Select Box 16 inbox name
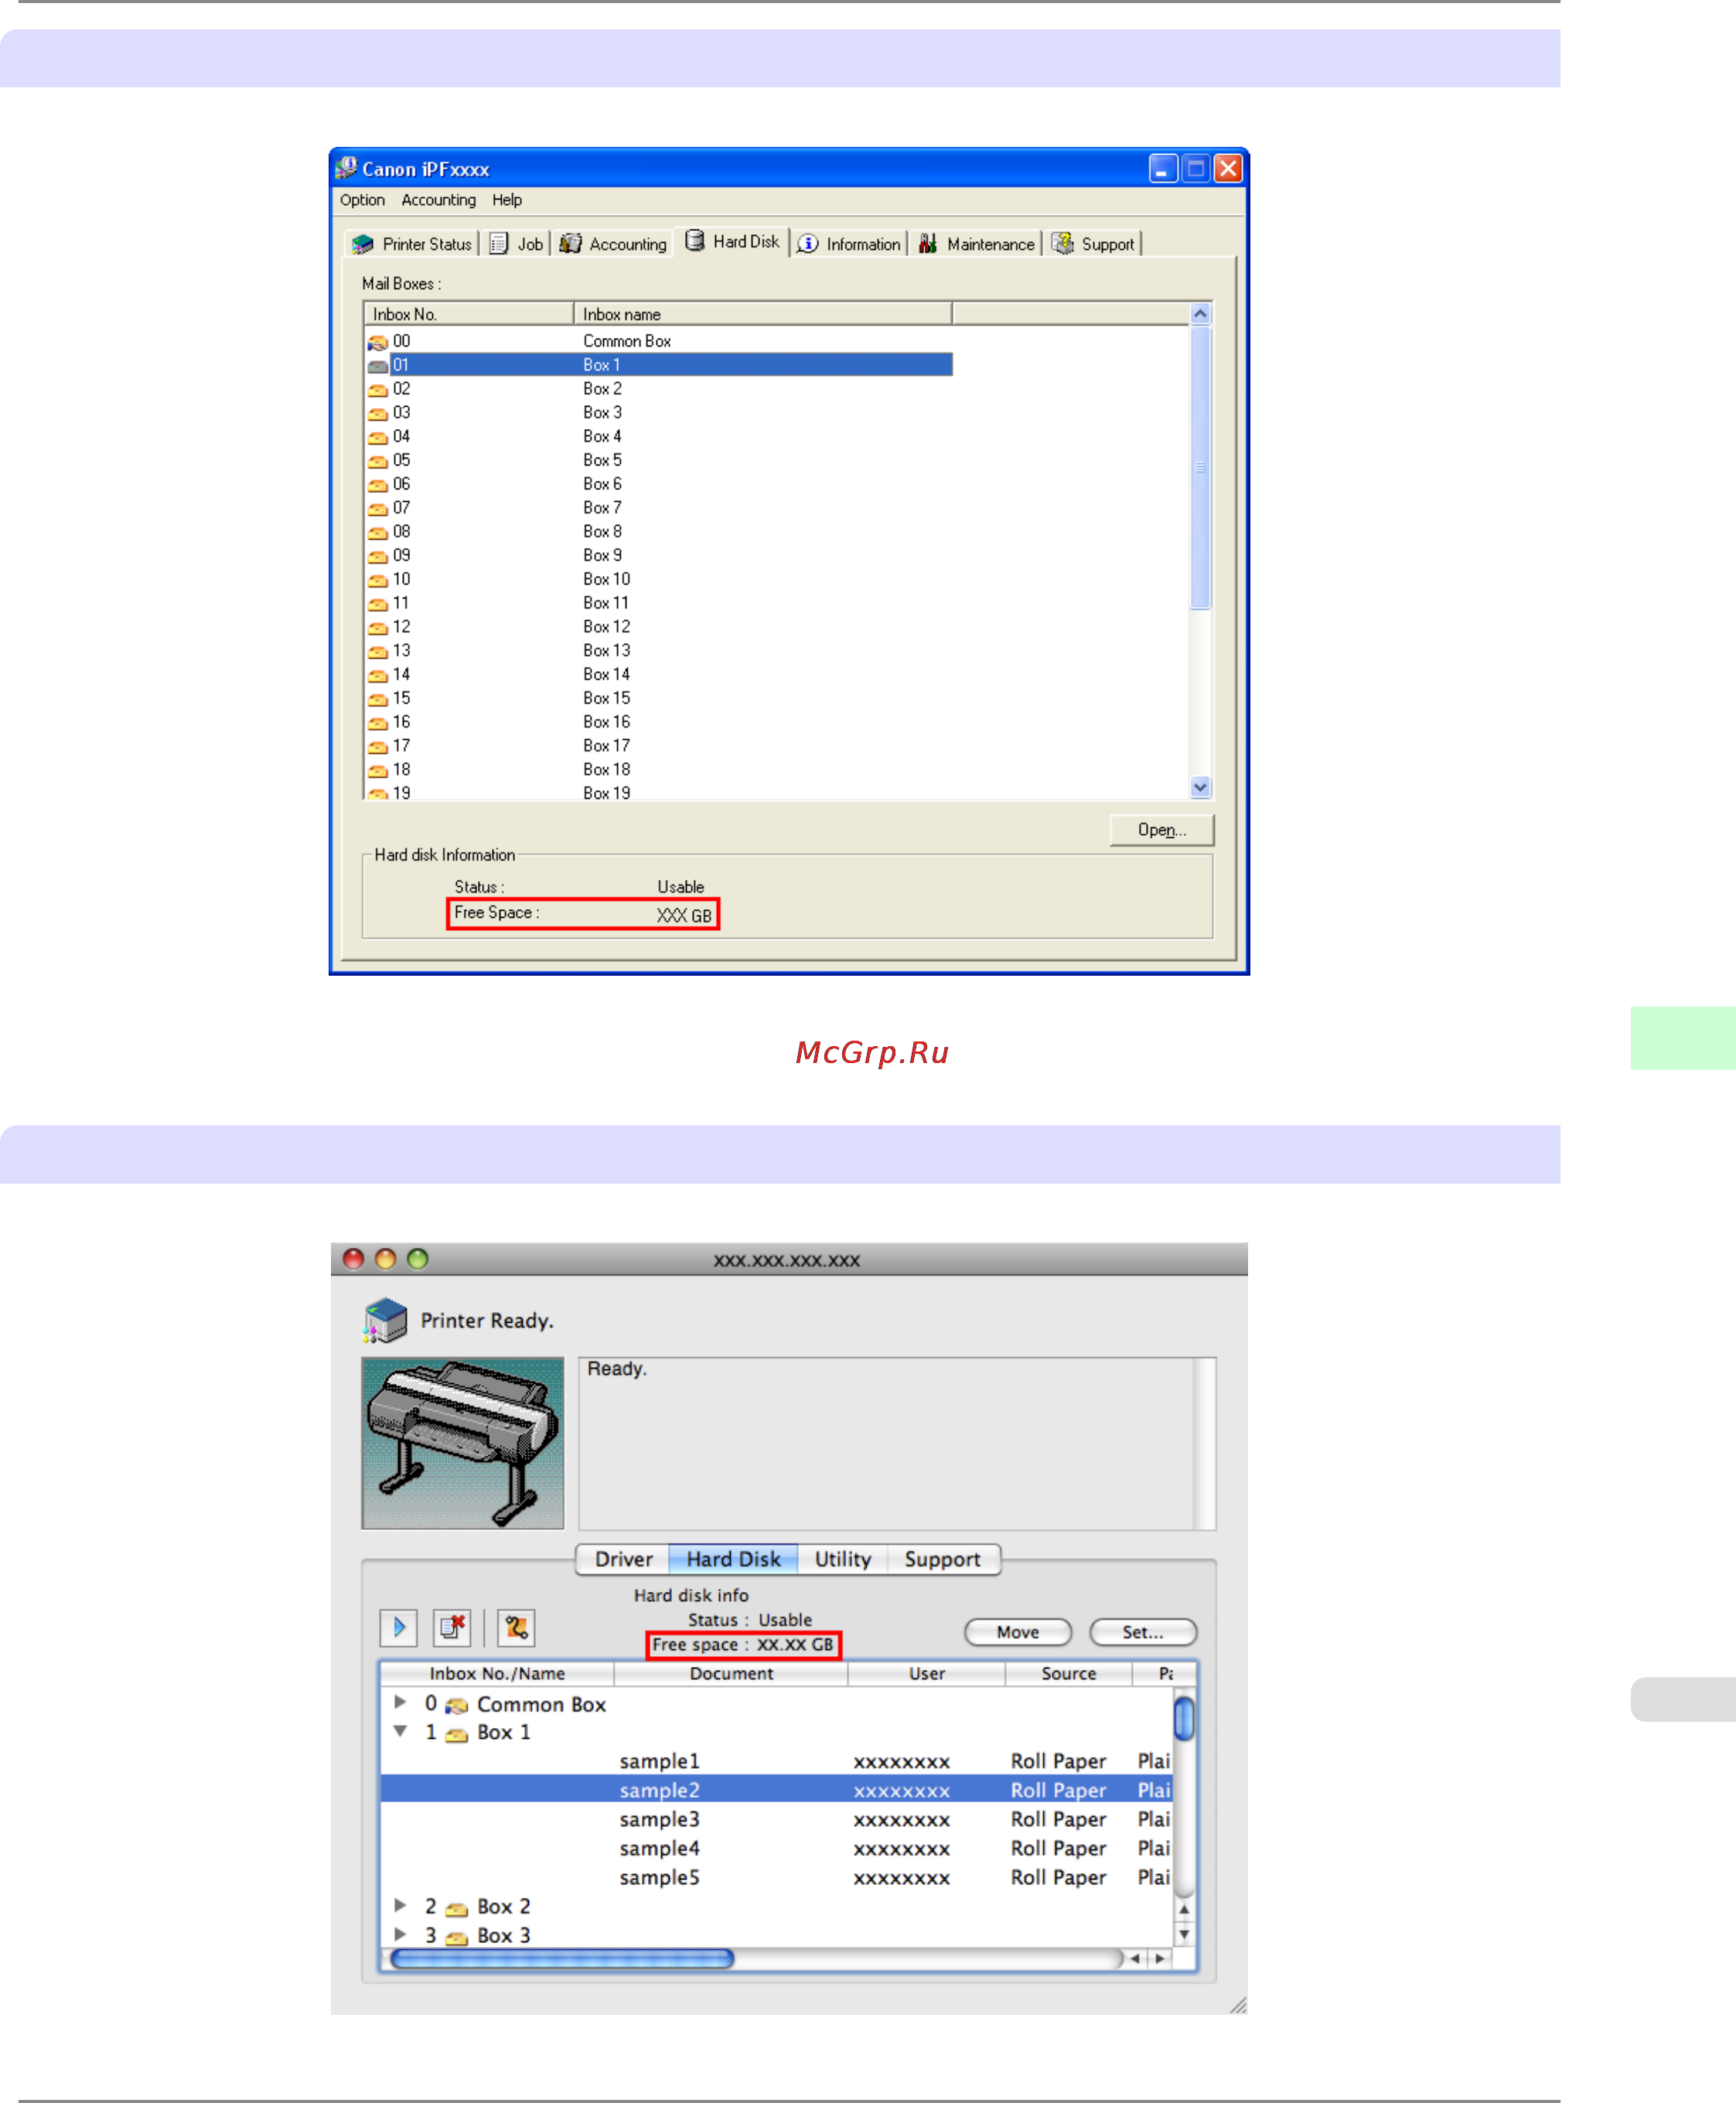 click(606, 722)
